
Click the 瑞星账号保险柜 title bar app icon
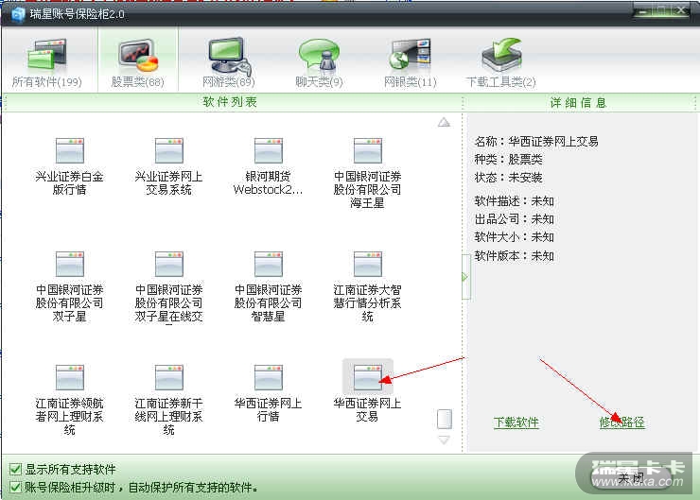[18, 14]
